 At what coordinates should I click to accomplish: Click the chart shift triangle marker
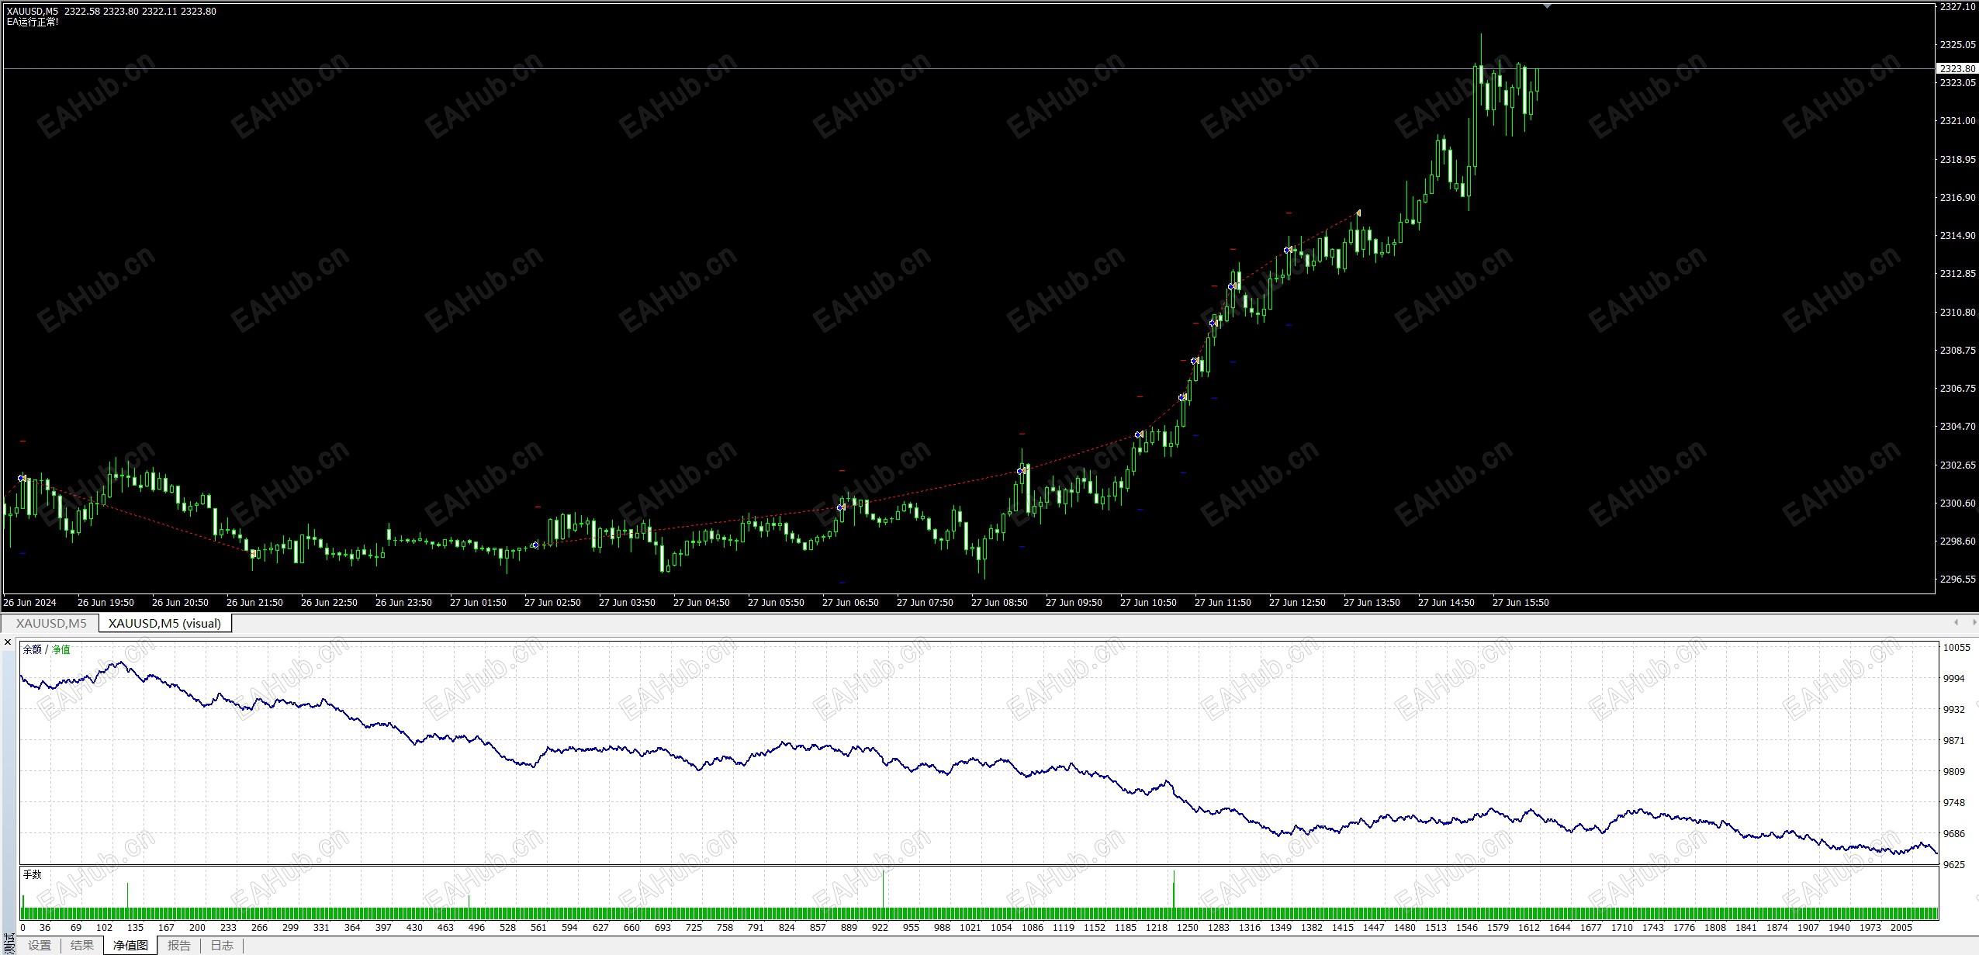coord(1547,6)
